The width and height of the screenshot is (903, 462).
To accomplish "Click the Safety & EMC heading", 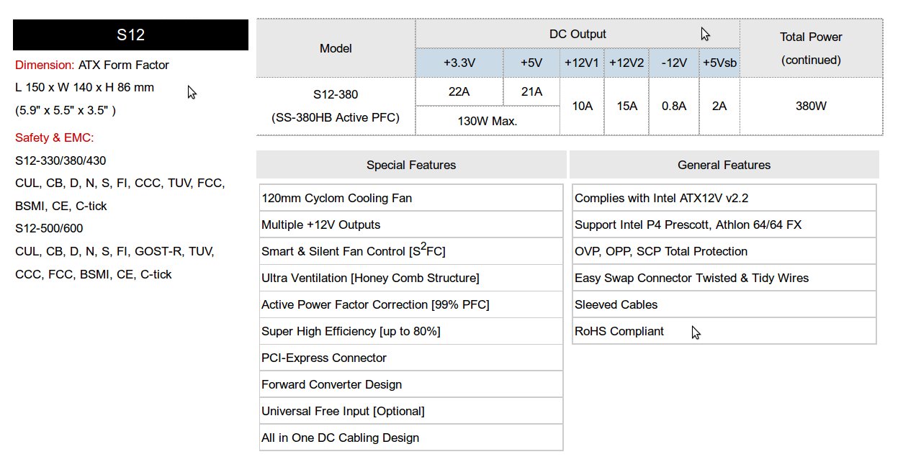I will point(55,137).
